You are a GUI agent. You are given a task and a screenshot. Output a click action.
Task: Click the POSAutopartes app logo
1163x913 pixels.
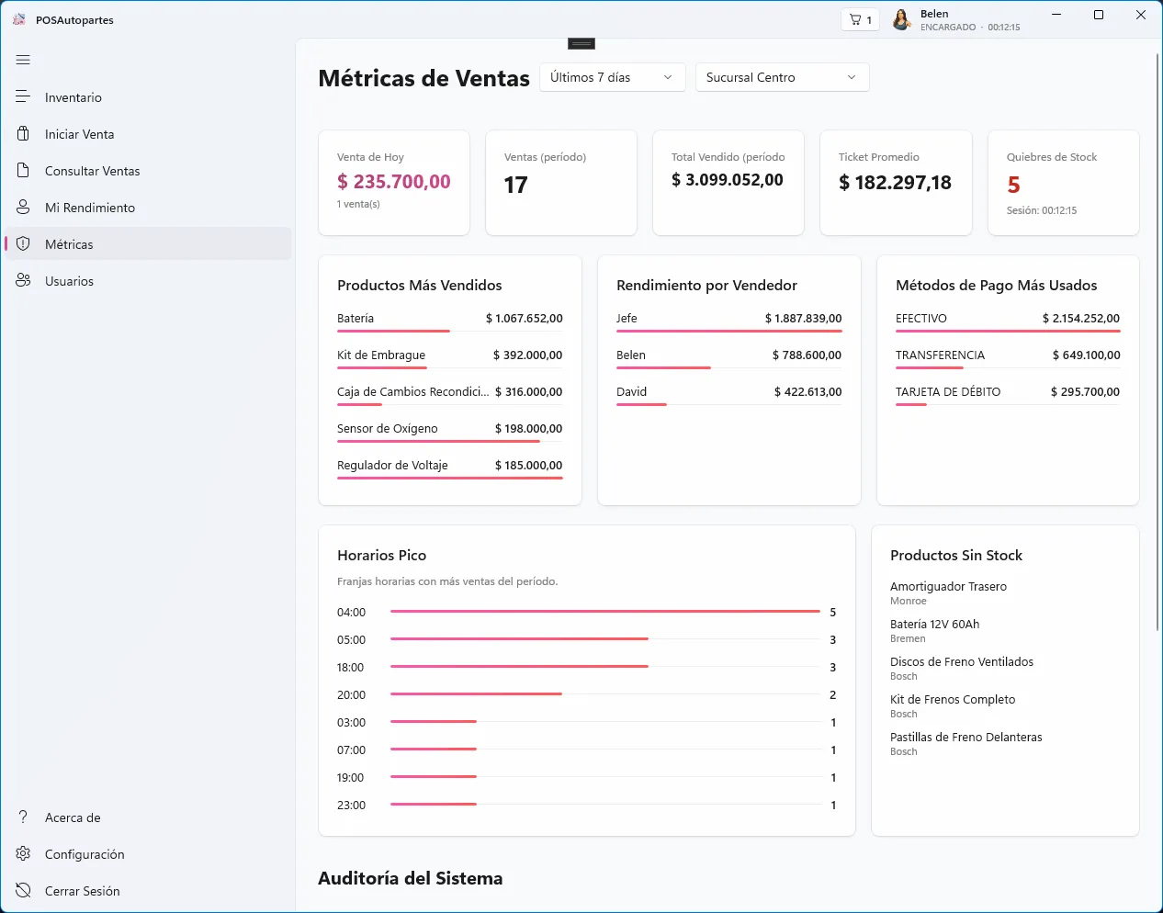pos(19,19)
